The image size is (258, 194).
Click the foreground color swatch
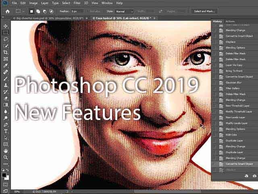pos(4,175)
